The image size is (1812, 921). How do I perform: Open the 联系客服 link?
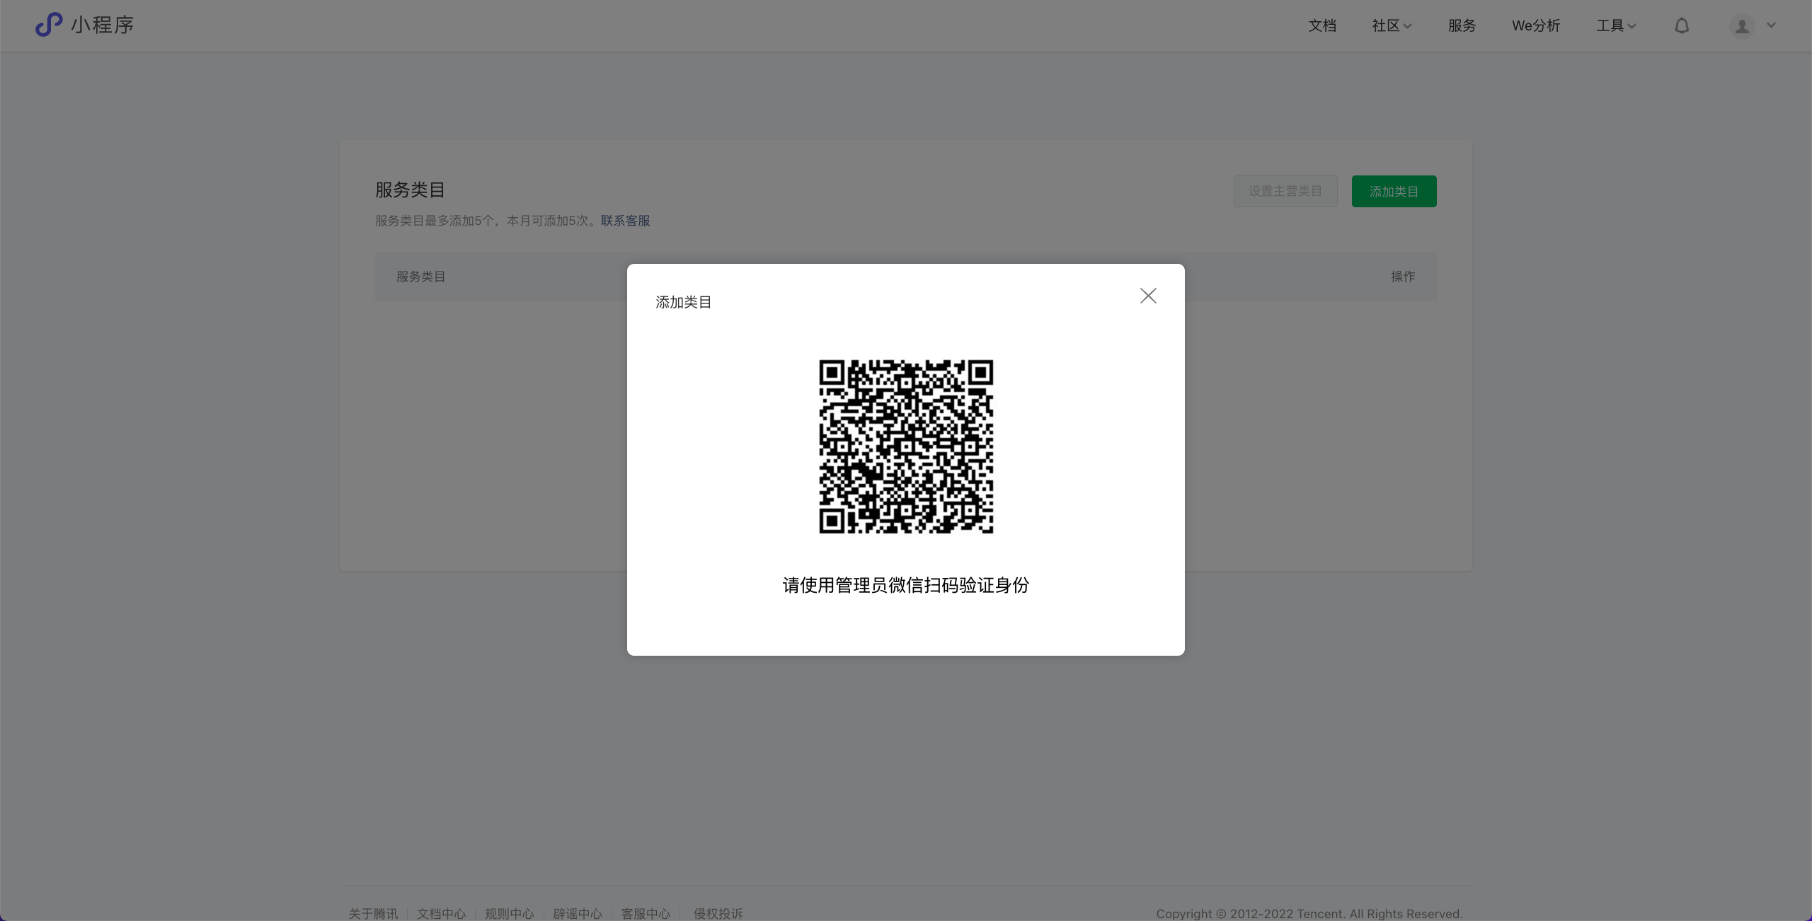coord(625,221)
